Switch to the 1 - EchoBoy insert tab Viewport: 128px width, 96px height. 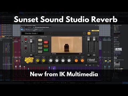29,27
